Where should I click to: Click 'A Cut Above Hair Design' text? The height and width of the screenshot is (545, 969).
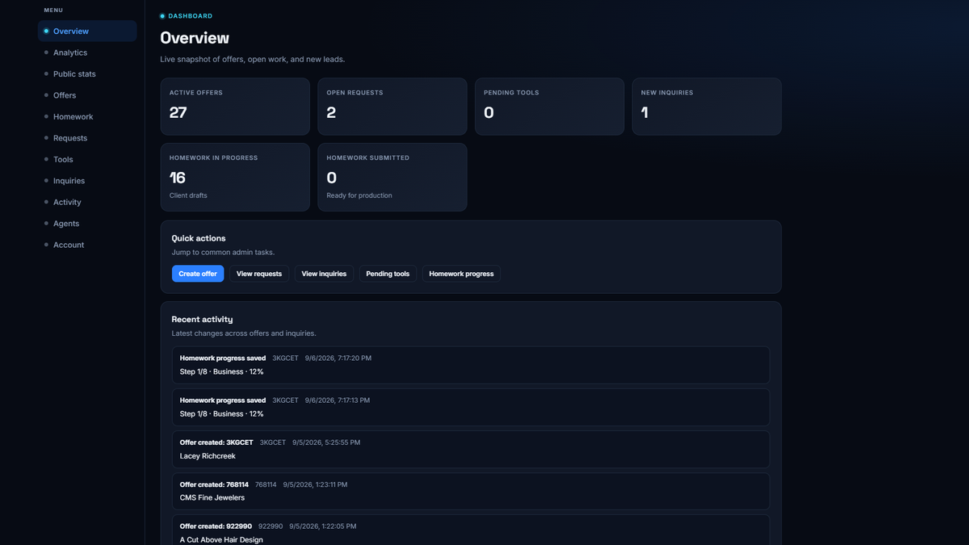pyautogui.click(x=221, y=540)
